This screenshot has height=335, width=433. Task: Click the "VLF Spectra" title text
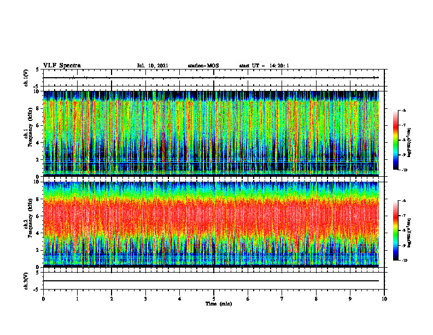click(x=62, y=66)
